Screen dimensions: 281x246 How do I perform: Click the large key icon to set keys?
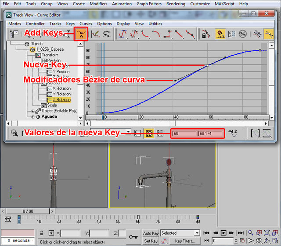pyautogui.click(x=133, y=237)
